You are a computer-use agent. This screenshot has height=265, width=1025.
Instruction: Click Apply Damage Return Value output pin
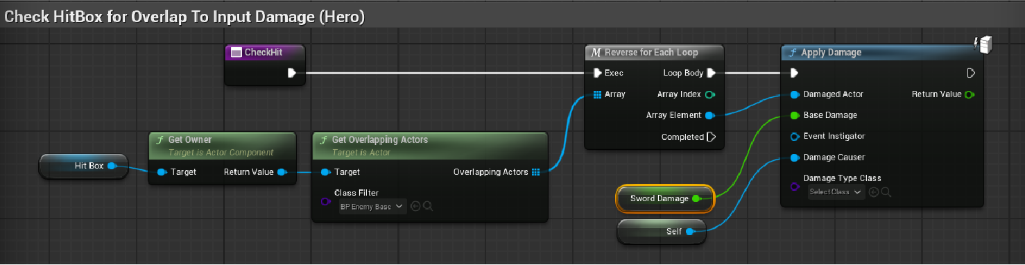[x=970, y=94]
